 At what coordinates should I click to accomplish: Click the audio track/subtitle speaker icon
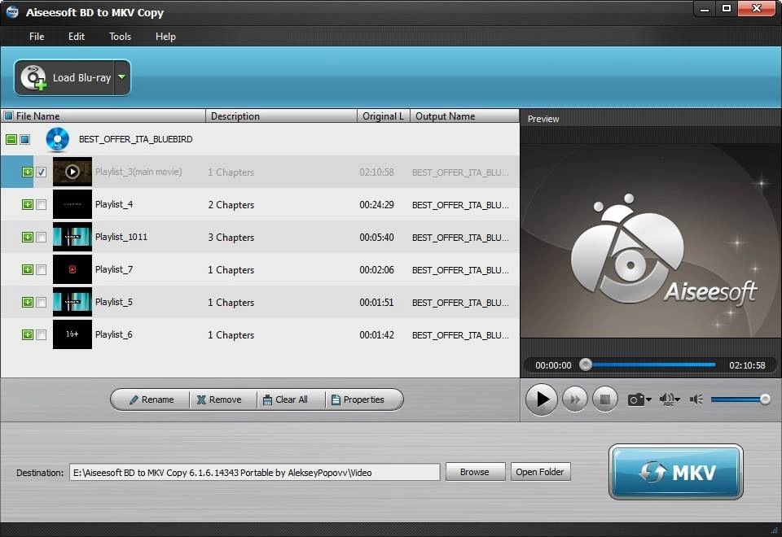(667, 399)
